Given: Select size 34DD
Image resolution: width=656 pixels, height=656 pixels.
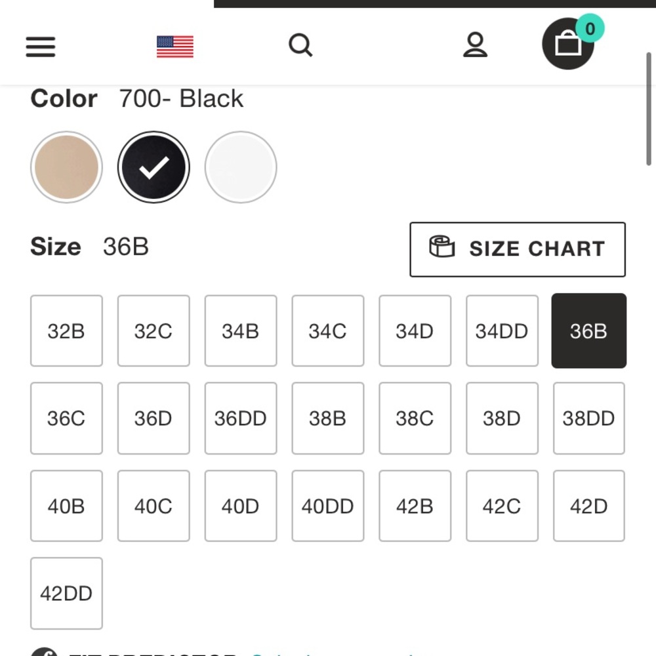Looking at the screenshot, I should tap(502, 331).
